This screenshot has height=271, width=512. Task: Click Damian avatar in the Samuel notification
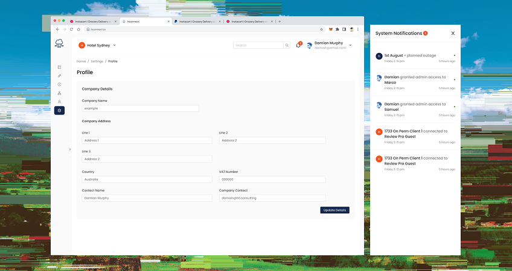pos(379,105)
